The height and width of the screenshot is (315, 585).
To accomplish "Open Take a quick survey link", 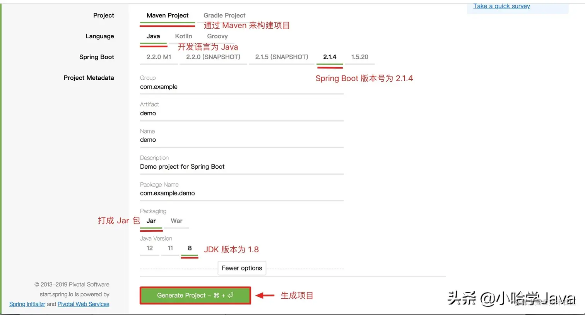I will tap(502, 6).
